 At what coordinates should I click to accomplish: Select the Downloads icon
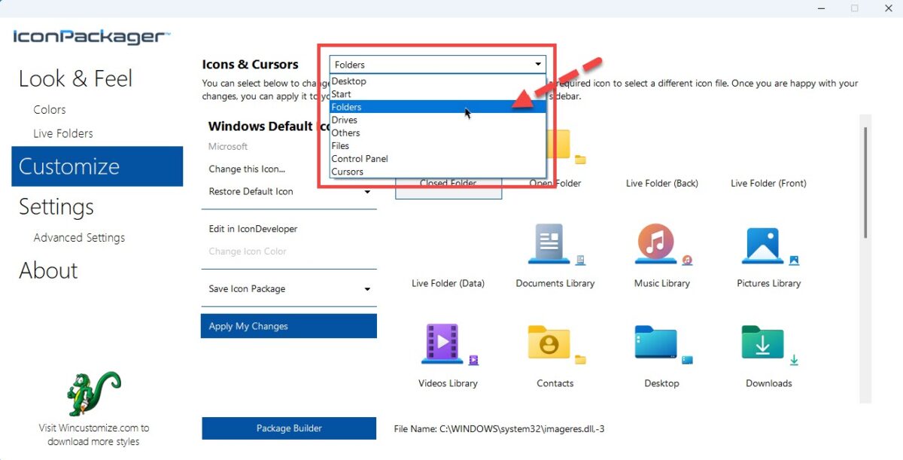(x=768, y=345)
